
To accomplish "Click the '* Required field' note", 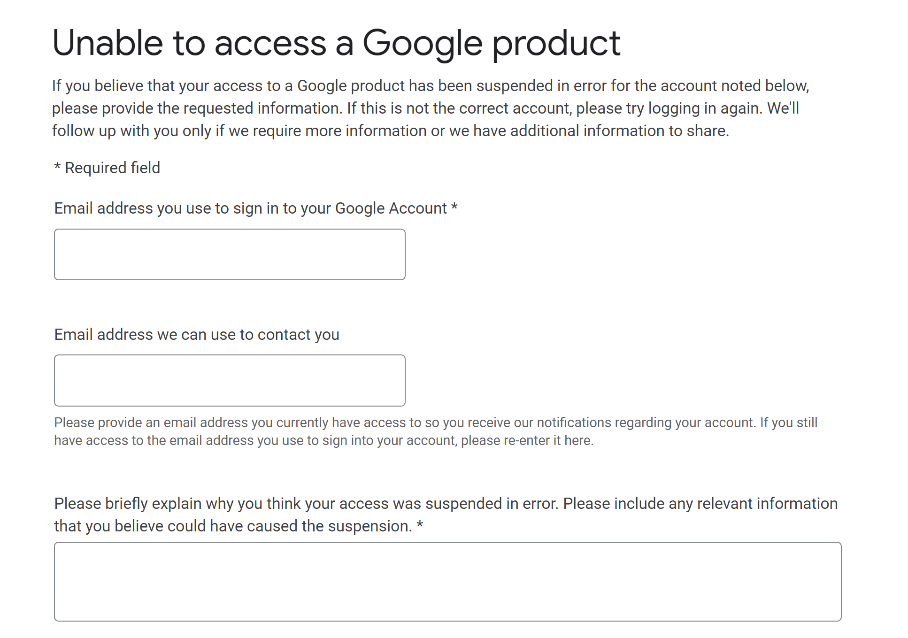I will [x=108, y=168].
